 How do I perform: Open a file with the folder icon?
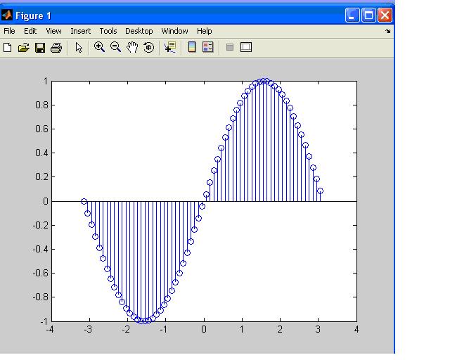point(23,47)
